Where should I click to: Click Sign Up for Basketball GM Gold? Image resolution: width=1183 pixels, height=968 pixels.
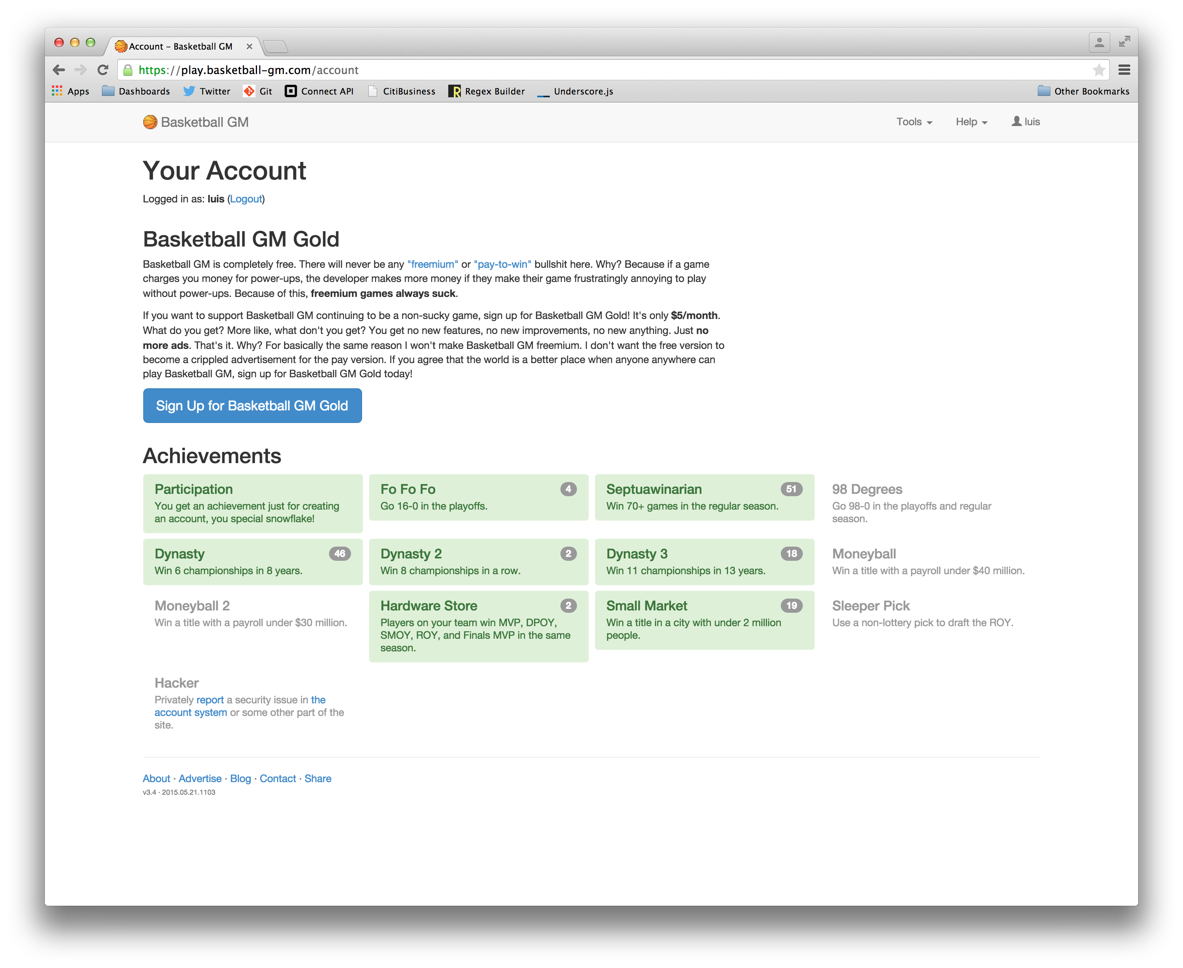tap(252, 405)
